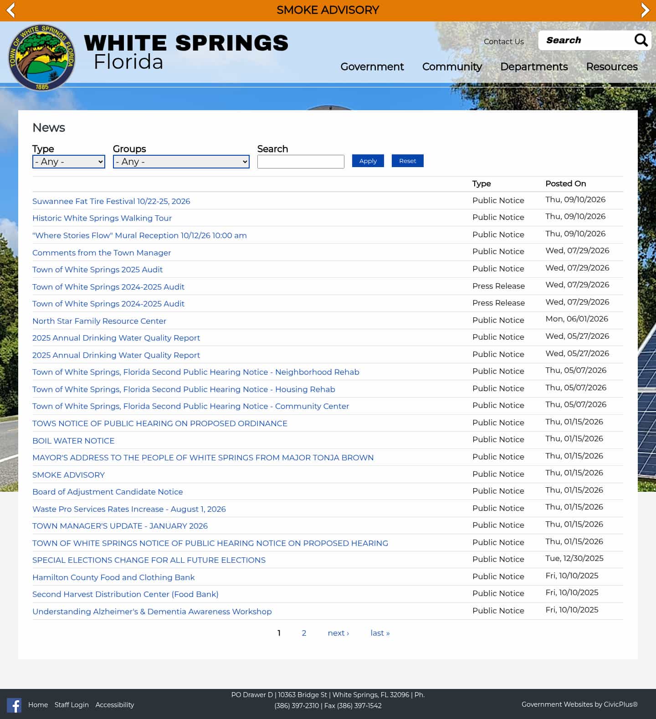Open the Town of White Springs seal logo
Screen dimensions: 656x719
tap(42, 57)
